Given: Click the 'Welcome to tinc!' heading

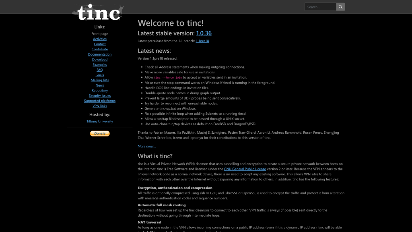Looking at the screenshot, I should (x=171, y=23).
